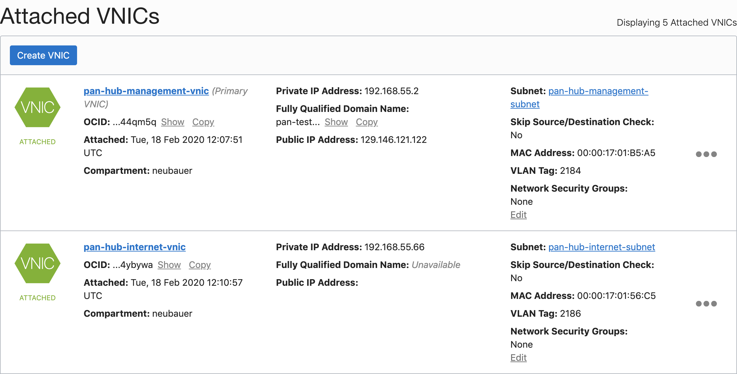Edit security groups for management VNIC

518,215
